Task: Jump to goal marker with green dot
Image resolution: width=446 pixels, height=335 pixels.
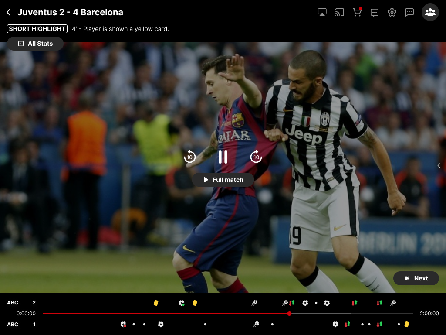Action: coord(182,303)
